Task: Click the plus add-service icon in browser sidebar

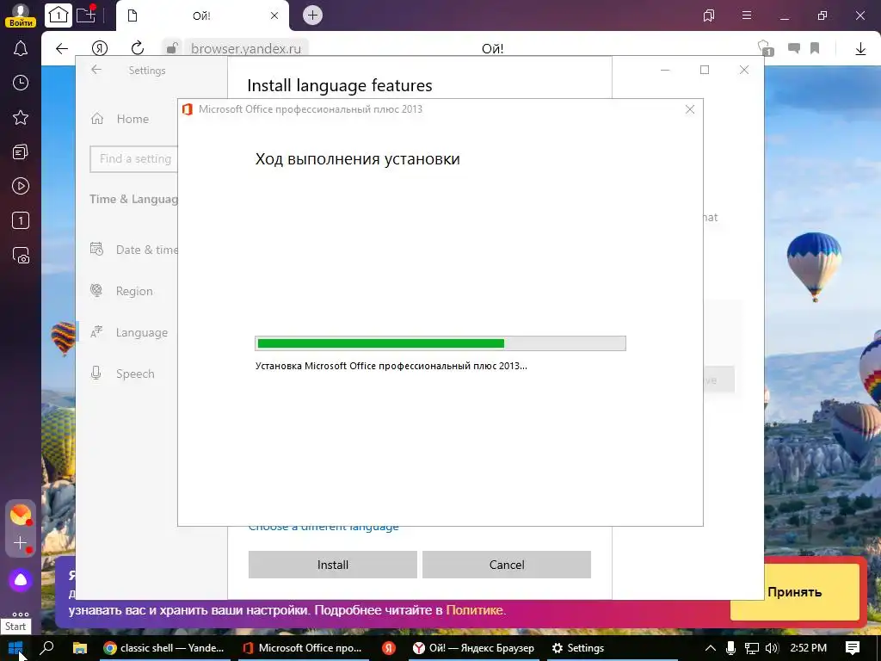Action: (21, 543)
